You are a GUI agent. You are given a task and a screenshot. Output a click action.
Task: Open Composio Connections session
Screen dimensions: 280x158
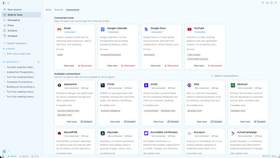click(x=21, y=82)
